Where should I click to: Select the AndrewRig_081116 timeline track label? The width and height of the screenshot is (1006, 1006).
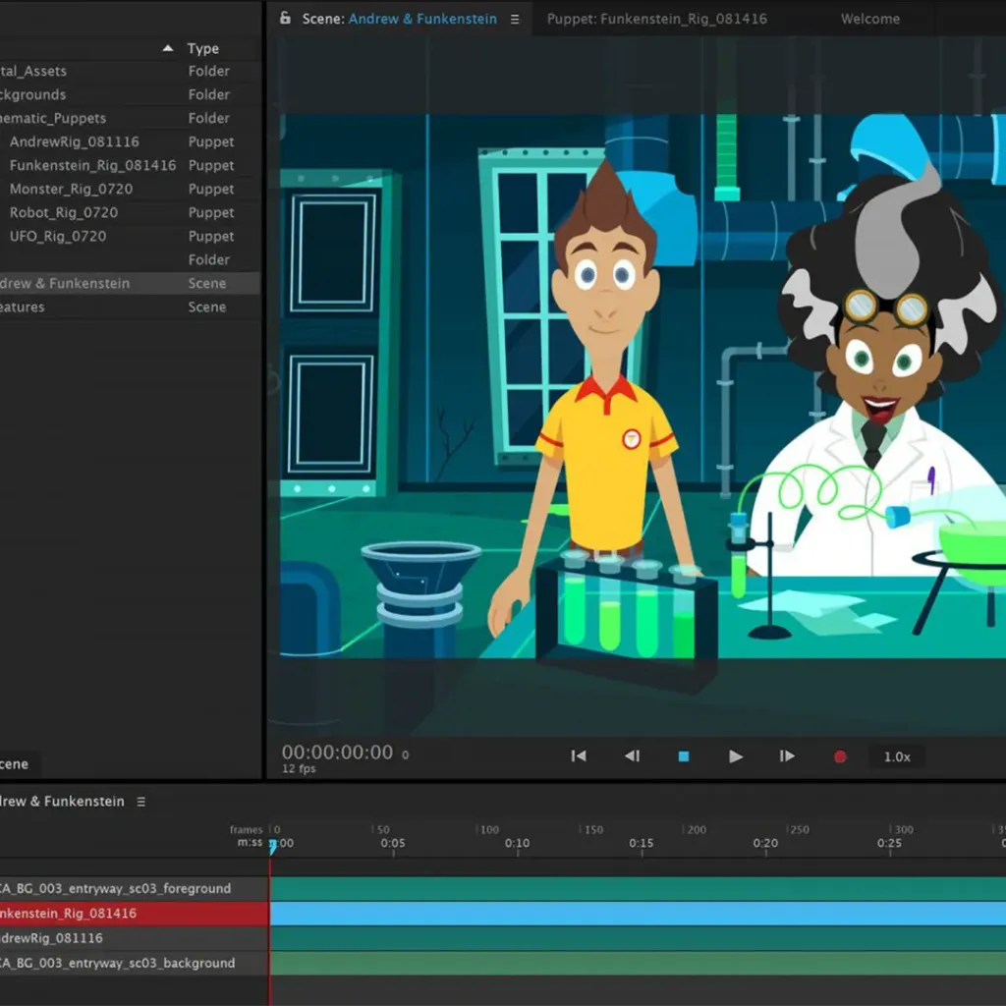point(134,938)
